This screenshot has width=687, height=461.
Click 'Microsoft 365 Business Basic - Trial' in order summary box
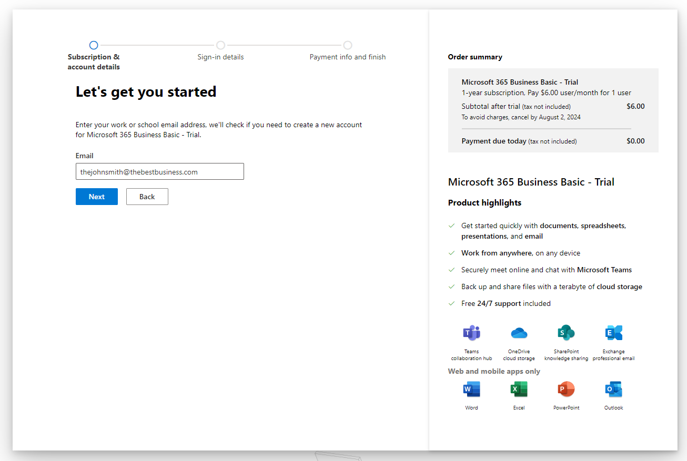(x=520, y=82)
